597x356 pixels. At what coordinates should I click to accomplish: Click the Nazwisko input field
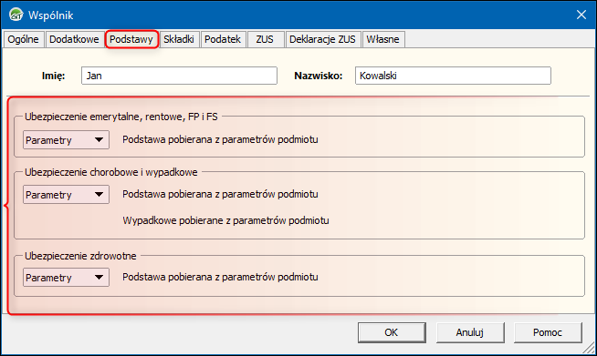tap(453, 76)
